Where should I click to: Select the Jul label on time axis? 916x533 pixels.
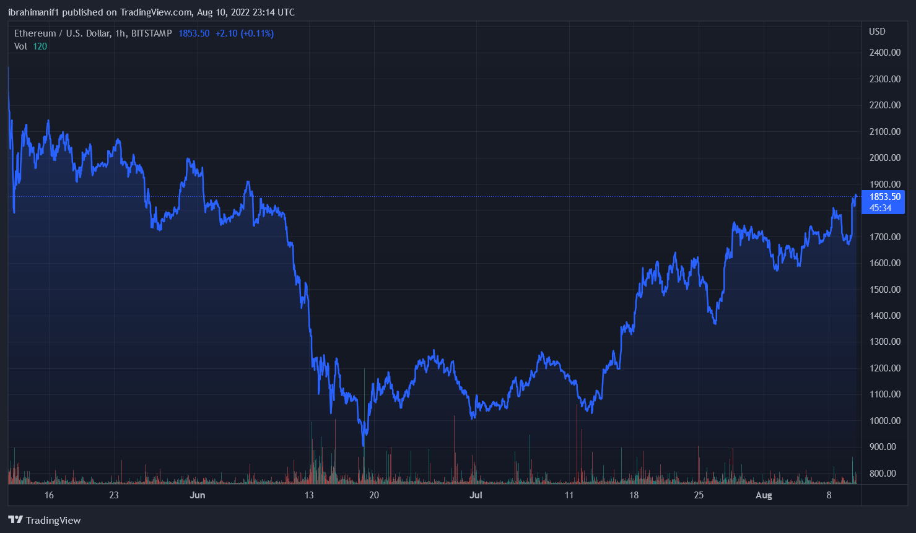click(476, 495)
